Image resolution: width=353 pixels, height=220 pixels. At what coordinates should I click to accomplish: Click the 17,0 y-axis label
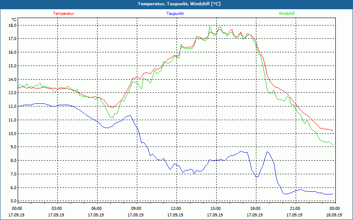[x=13, y=39]
